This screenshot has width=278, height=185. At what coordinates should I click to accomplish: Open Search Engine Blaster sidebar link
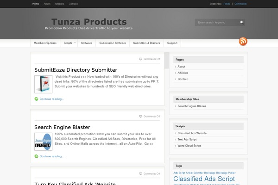(x=192, y=106)
